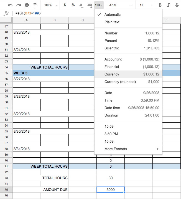This screenshot has height=199, width=181.
Task: Choose Automatic format option
Action: (128, 15)
